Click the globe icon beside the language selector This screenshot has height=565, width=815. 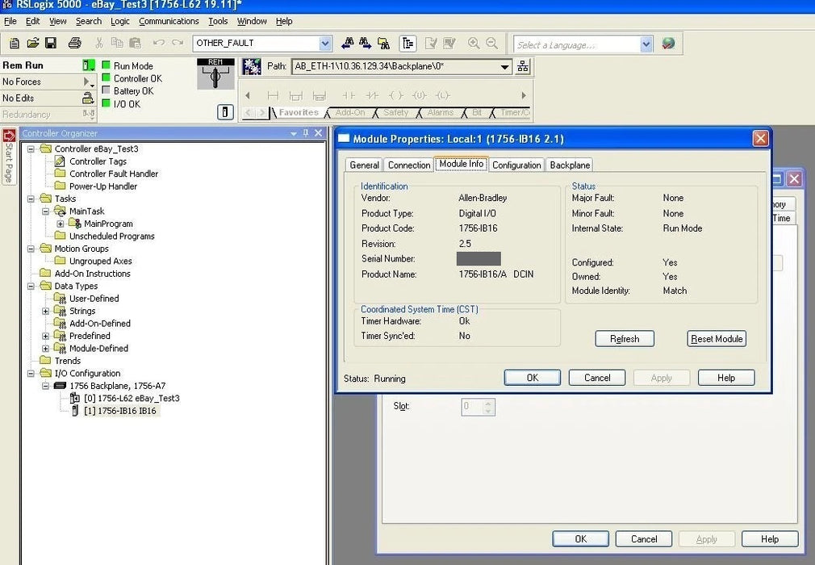point(668,44)
